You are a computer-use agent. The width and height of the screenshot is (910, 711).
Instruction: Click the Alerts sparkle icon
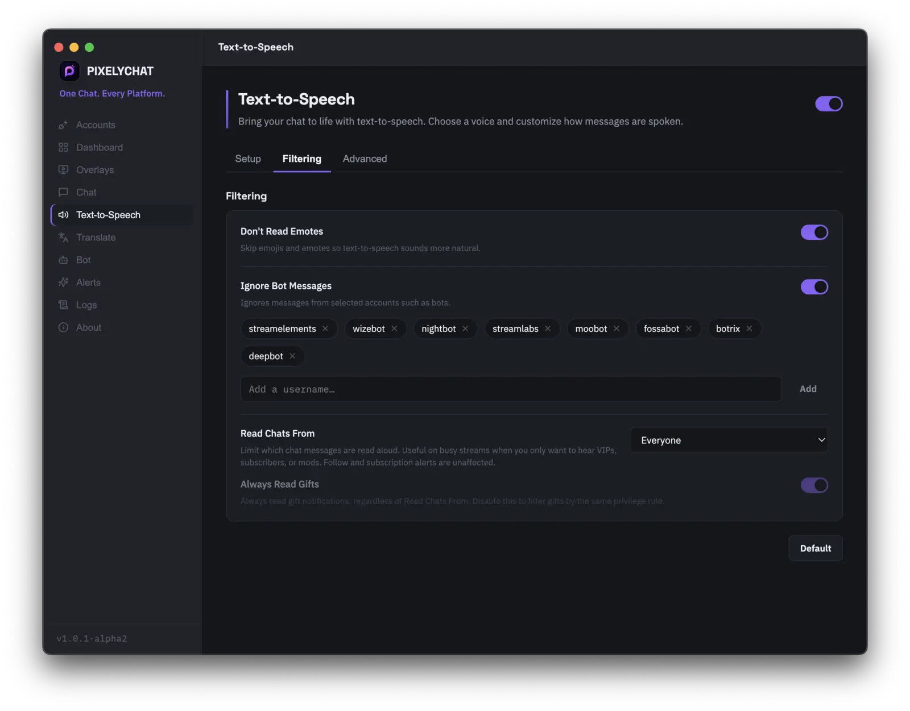63,282
